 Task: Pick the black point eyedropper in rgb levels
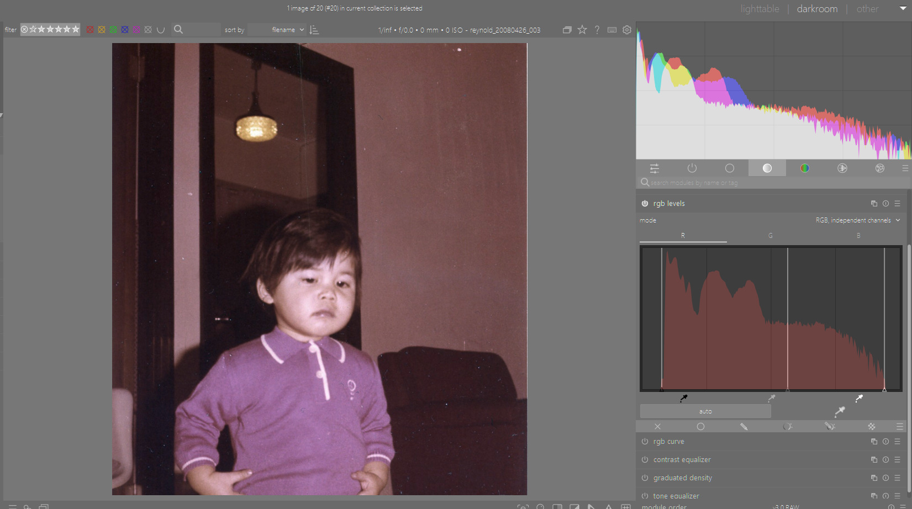click(x=683, y=398)
